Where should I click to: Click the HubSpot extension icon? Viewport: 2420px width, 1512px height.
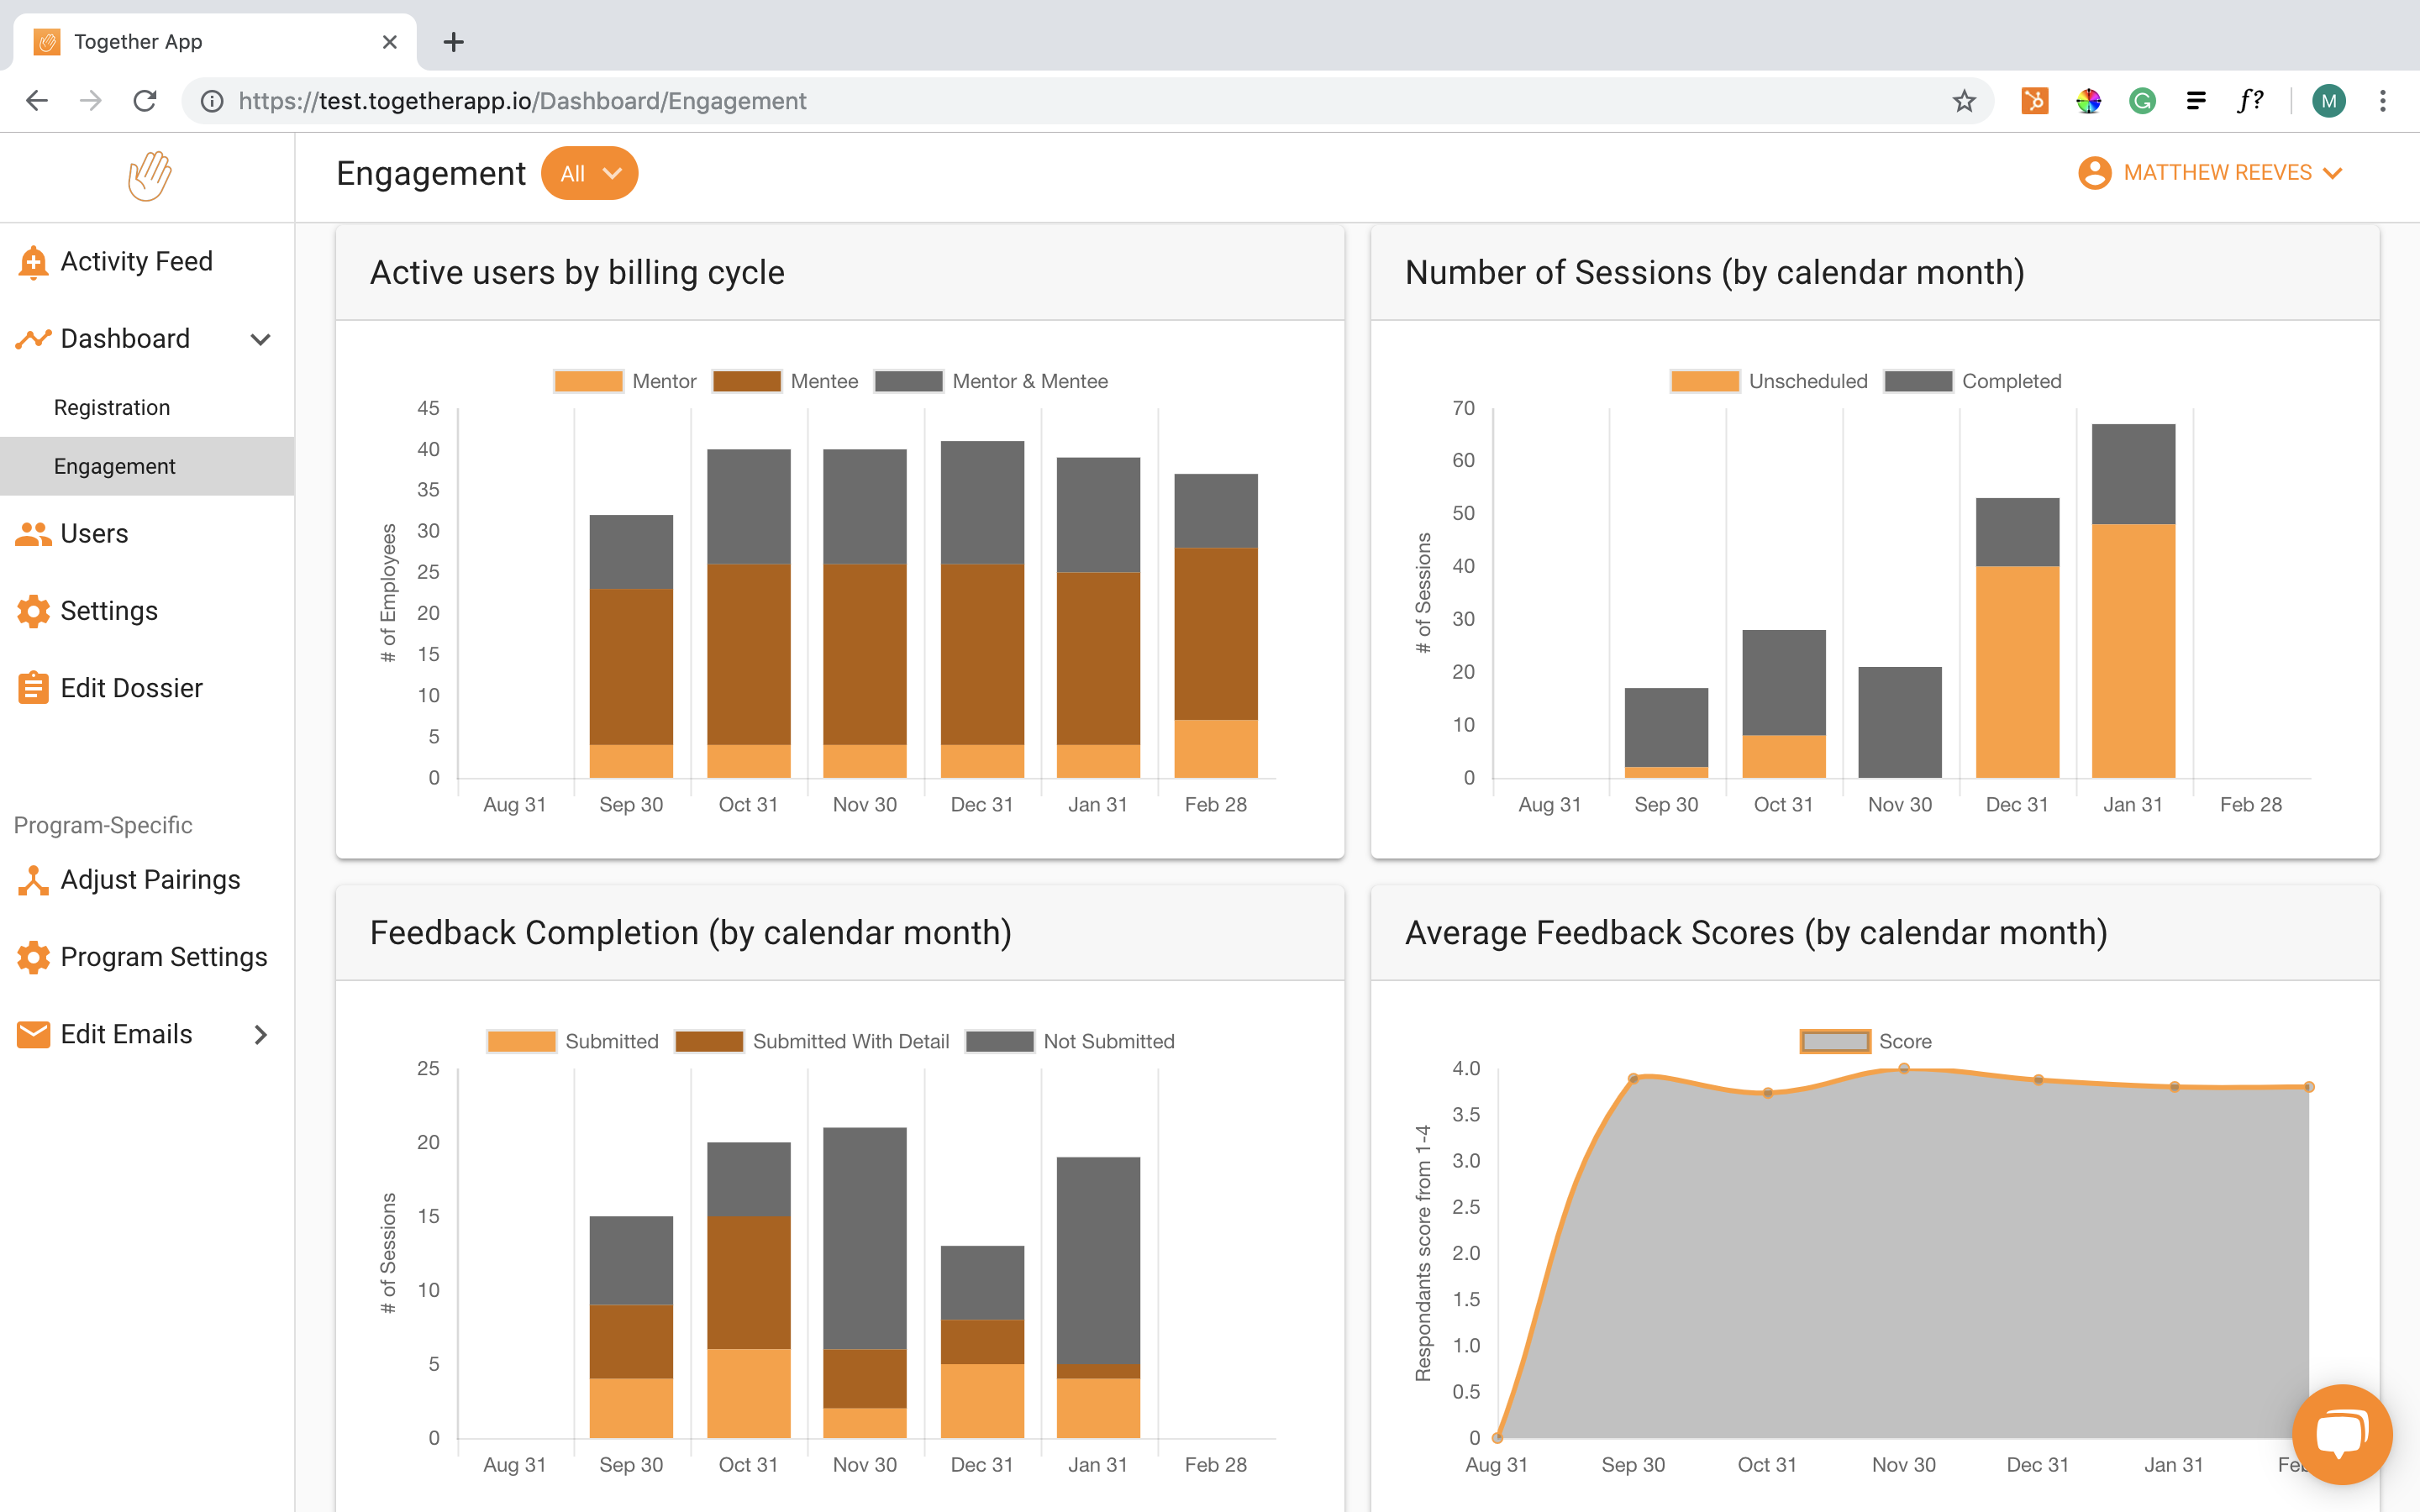[2034, 101]
